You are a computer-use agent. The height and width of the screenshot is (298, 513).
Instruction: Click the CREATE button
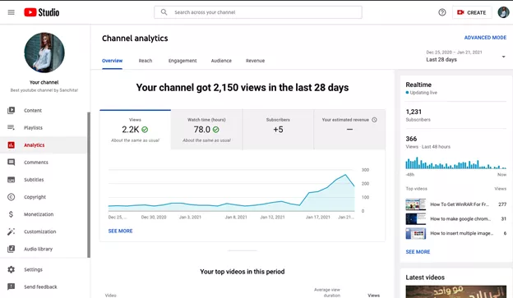472,12
